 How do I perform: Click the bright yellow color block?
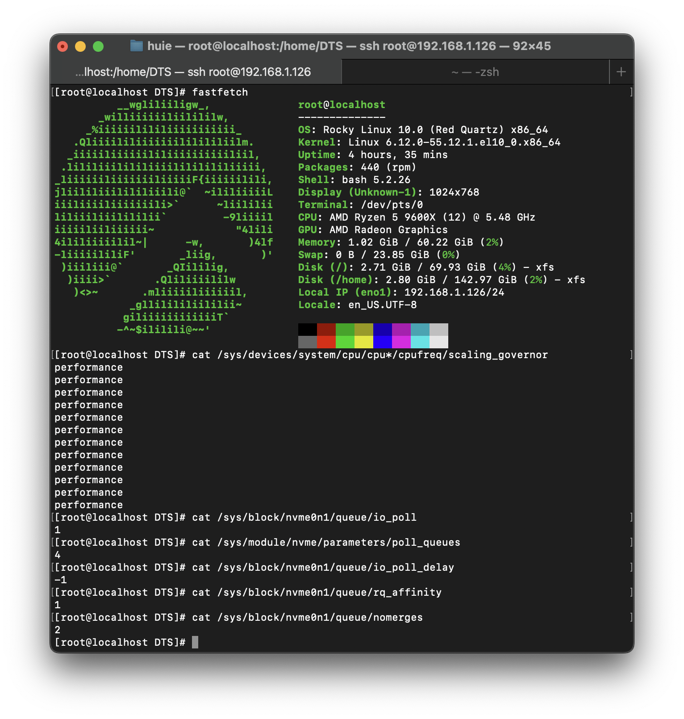click(x=363, y=342)
